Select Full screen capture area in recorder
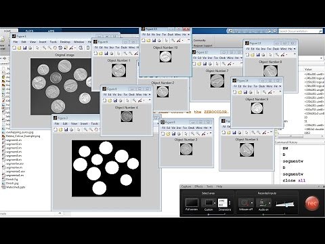325x244 pixels. click(192, 203)
